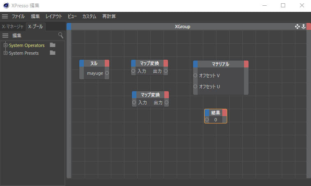Minimize the XPresso 編集 window
Image resolution: width=311 pixels, height=186 pixels.
(x=265, y=5)
